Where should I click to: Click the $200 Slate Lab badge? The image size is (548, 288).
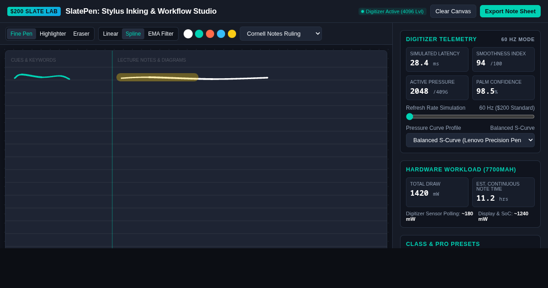click(x=34, y=11)
